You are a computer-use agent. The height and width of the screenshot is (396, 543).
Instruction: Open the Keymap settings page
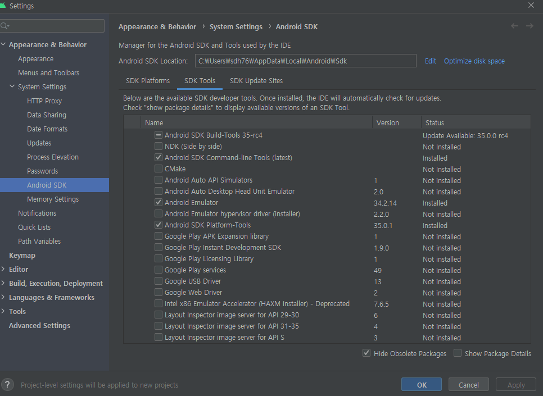point(22,256)
